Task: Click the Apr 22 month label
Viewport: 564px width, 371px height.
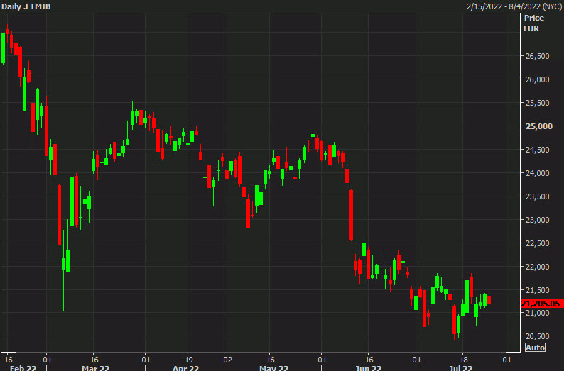Action: 185,367
